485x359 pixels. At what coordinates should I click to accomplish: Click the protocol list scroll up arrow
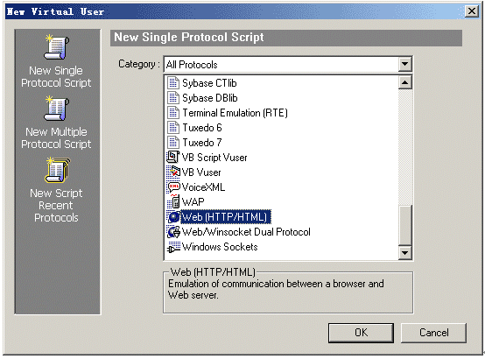point(404,82)
